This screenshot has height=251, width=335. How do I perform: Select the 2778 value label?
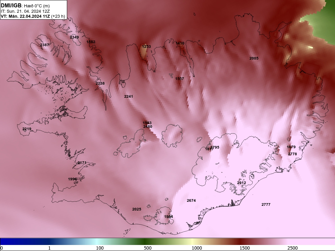pos(292,154)
